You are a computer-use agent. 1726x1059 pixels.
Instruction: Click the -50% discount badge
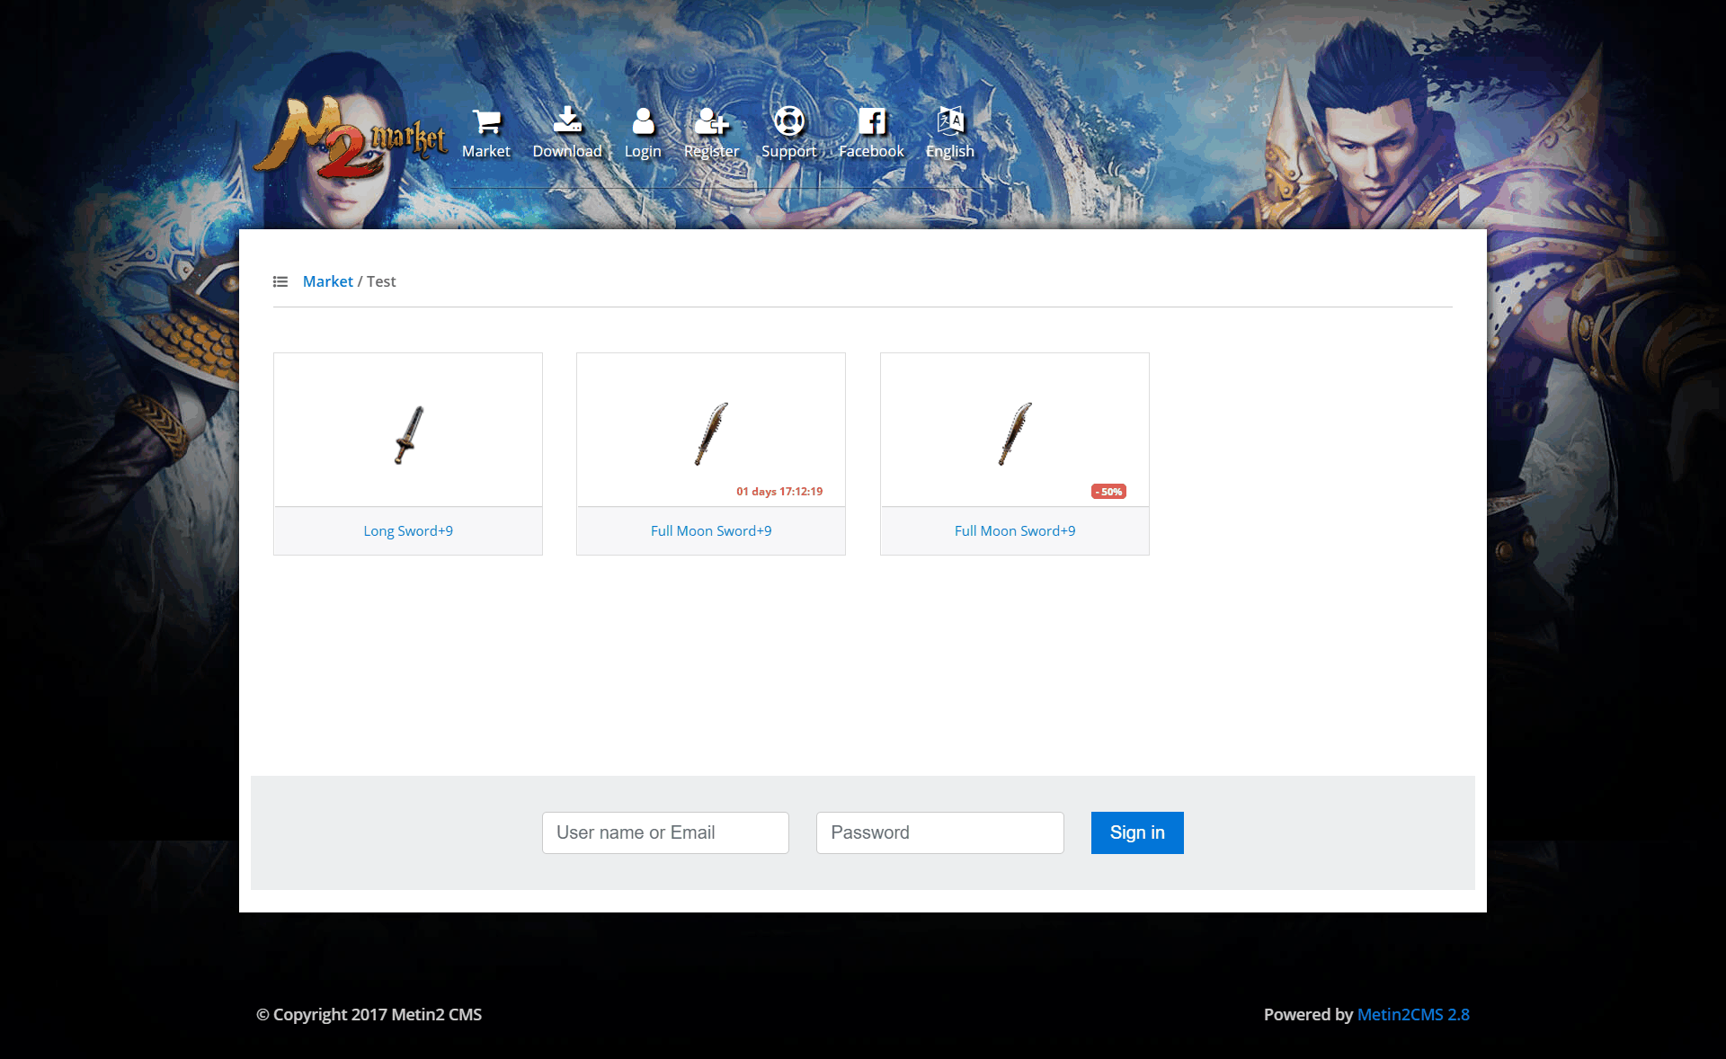tap(1108, 492)
